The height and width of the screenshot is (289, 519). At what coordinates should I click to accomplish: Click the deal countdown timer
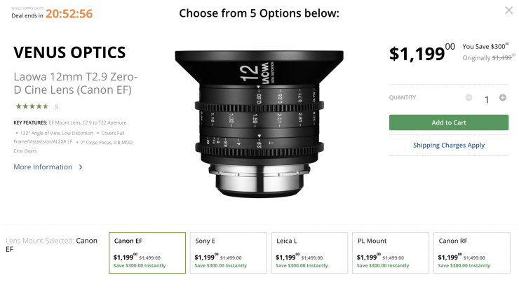tap(69, 14)
